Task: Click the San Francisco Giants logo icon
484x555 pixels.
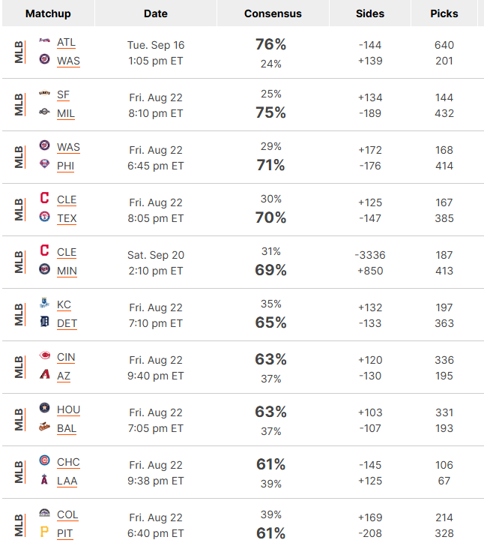Action: pyautogui.click(x=44, y=93)
